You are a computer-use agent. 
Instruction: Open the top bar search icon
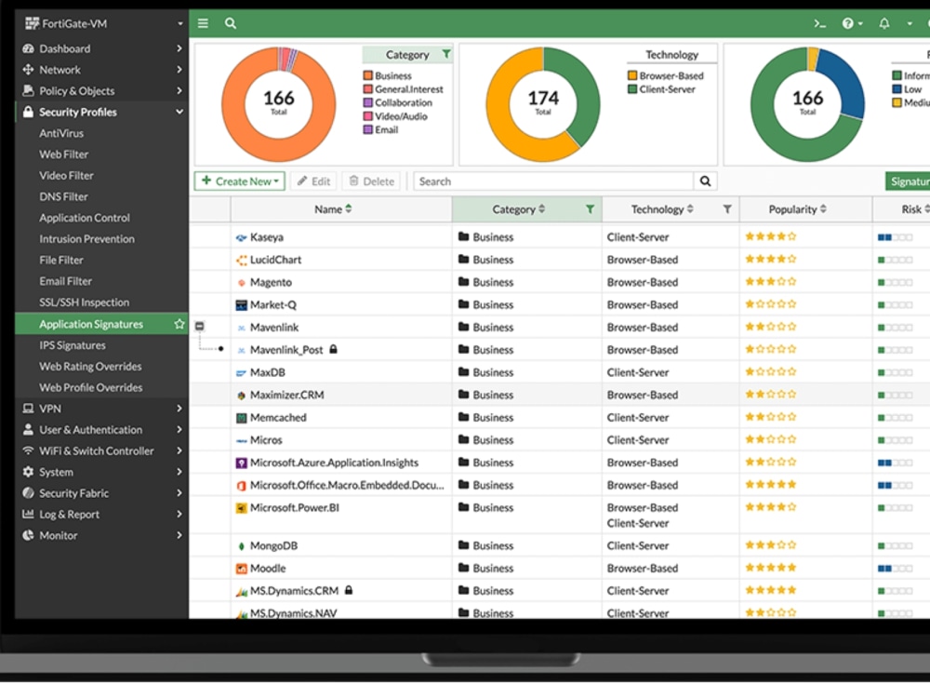tap(230, 23)
